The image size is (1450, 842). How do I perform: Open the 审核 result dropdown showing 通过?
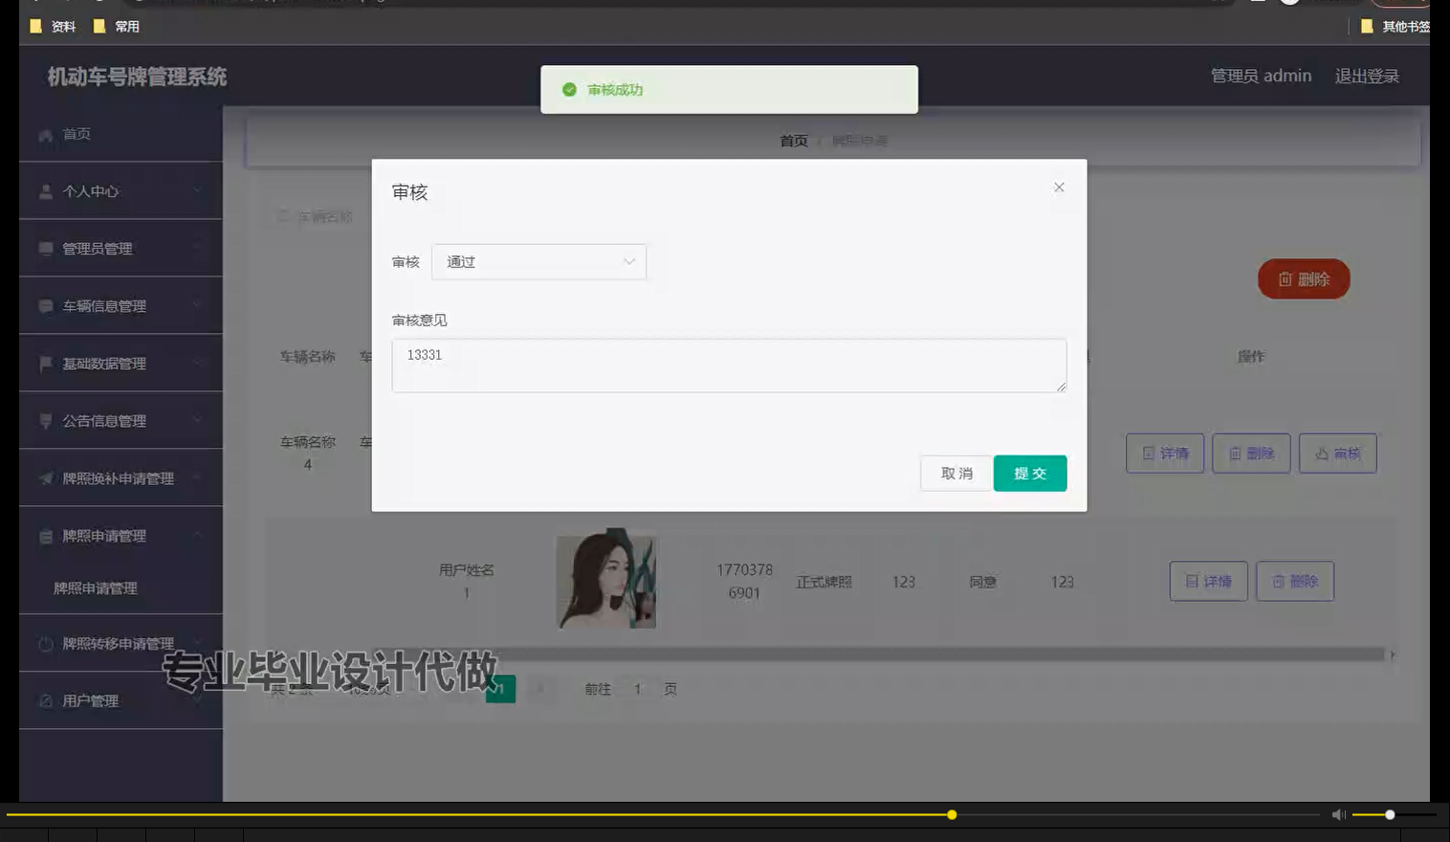538,261
